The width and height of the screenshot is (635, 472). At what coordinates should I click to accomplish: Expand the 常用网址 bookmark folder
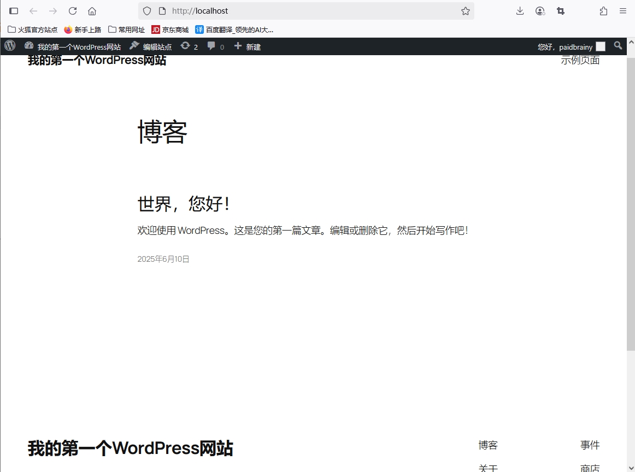126,29
